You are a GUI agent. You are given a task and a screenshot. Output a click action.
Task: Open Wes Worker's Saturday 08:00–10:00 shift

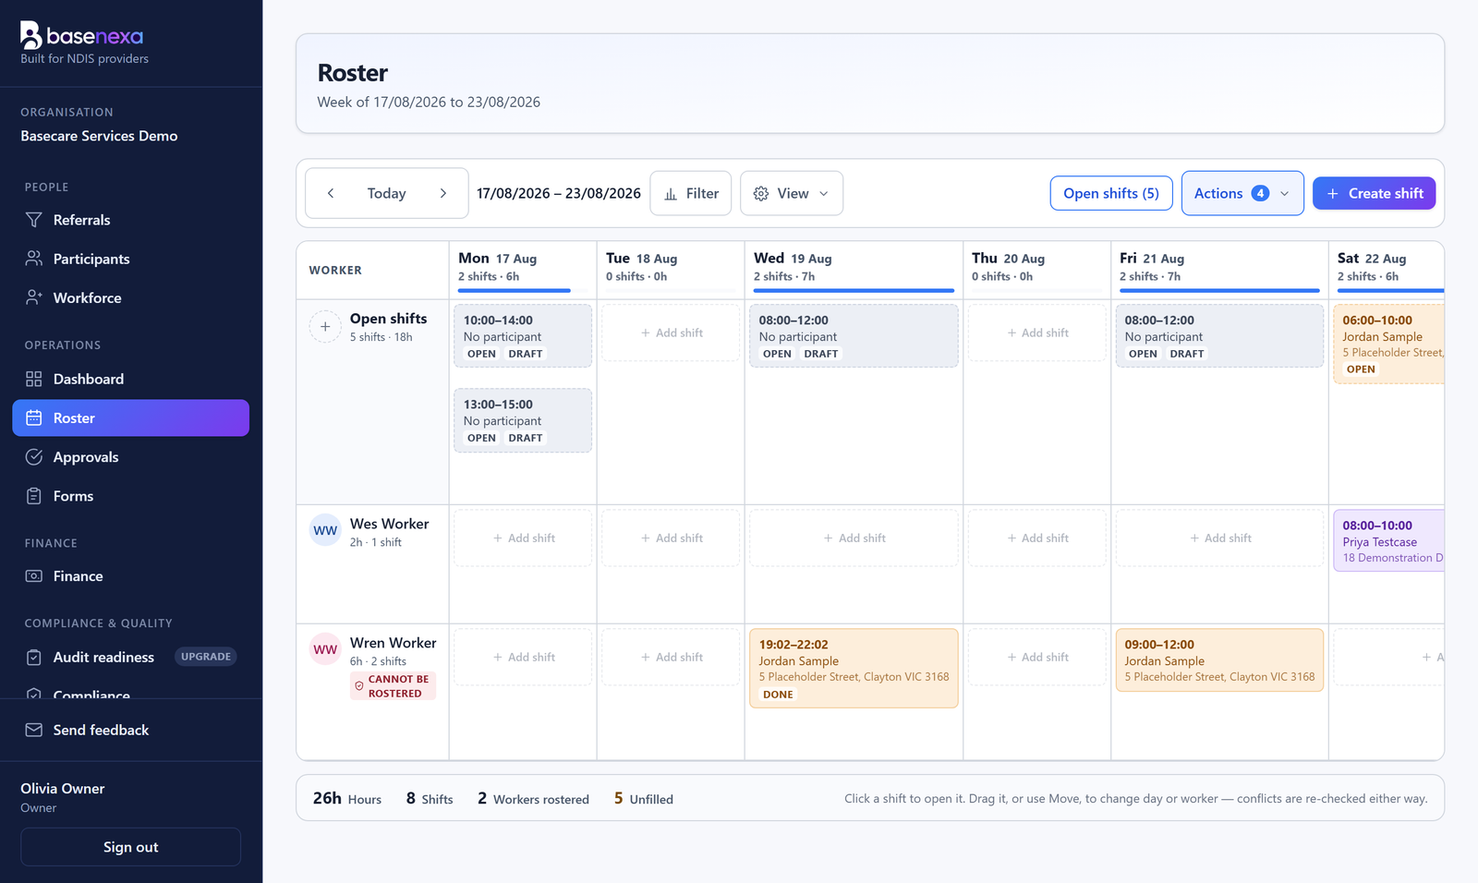pos(1388,540)
